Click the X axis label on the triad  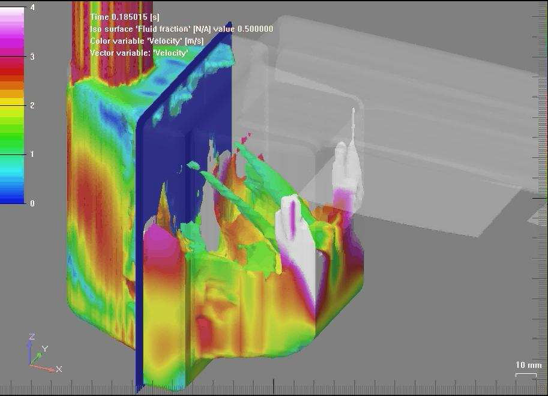[x=59, y=369]
